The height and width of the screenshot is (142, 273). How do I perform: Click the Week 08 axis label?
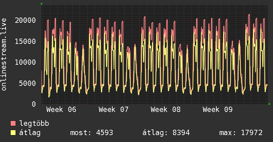point(165,110)
